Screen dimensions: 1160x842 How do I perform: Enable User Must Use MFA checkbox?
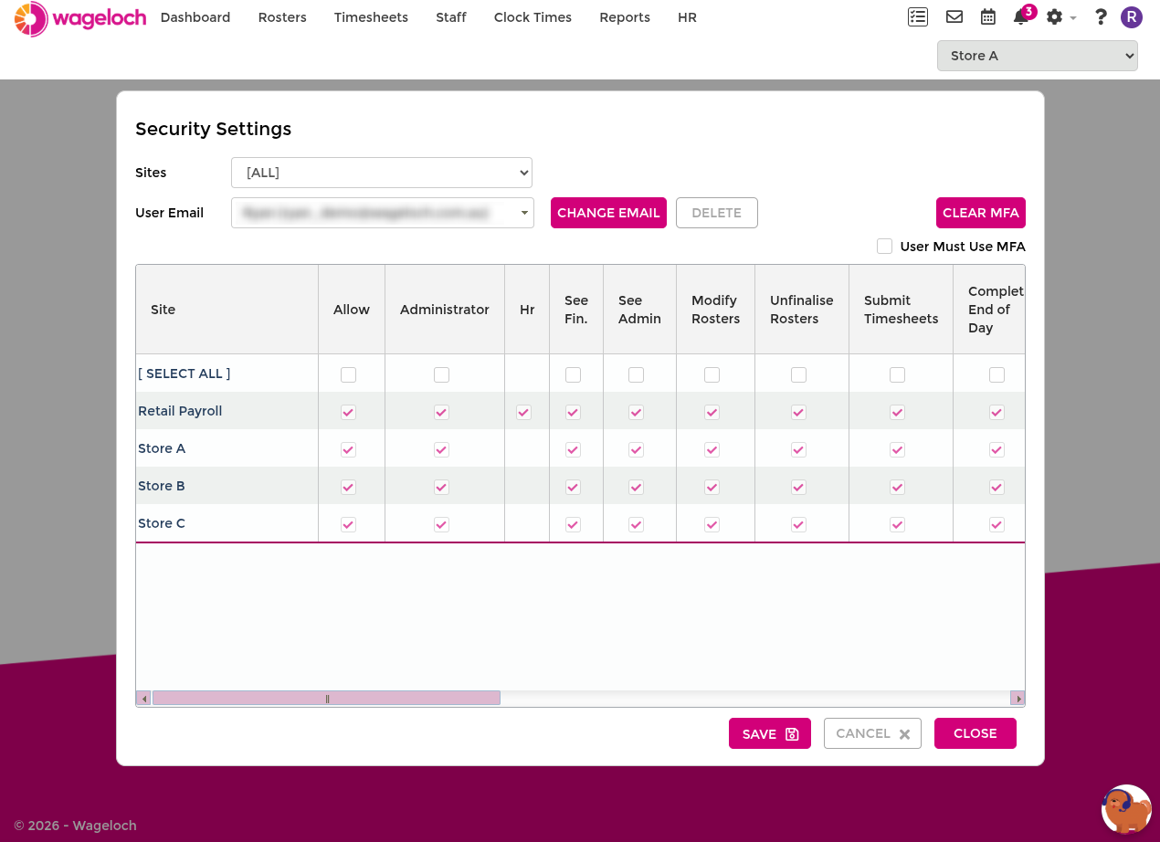point(884,246)
